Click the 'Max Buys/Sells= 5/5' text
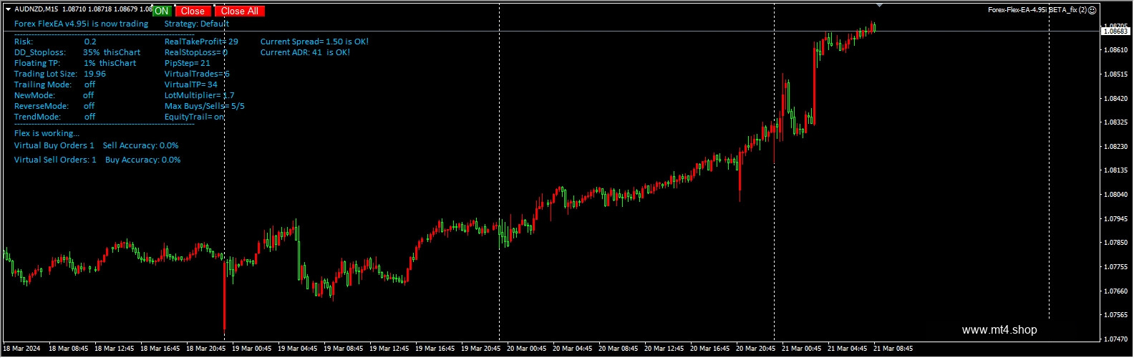This screenshot has width=1134, height=358. (x=205, y=106)
